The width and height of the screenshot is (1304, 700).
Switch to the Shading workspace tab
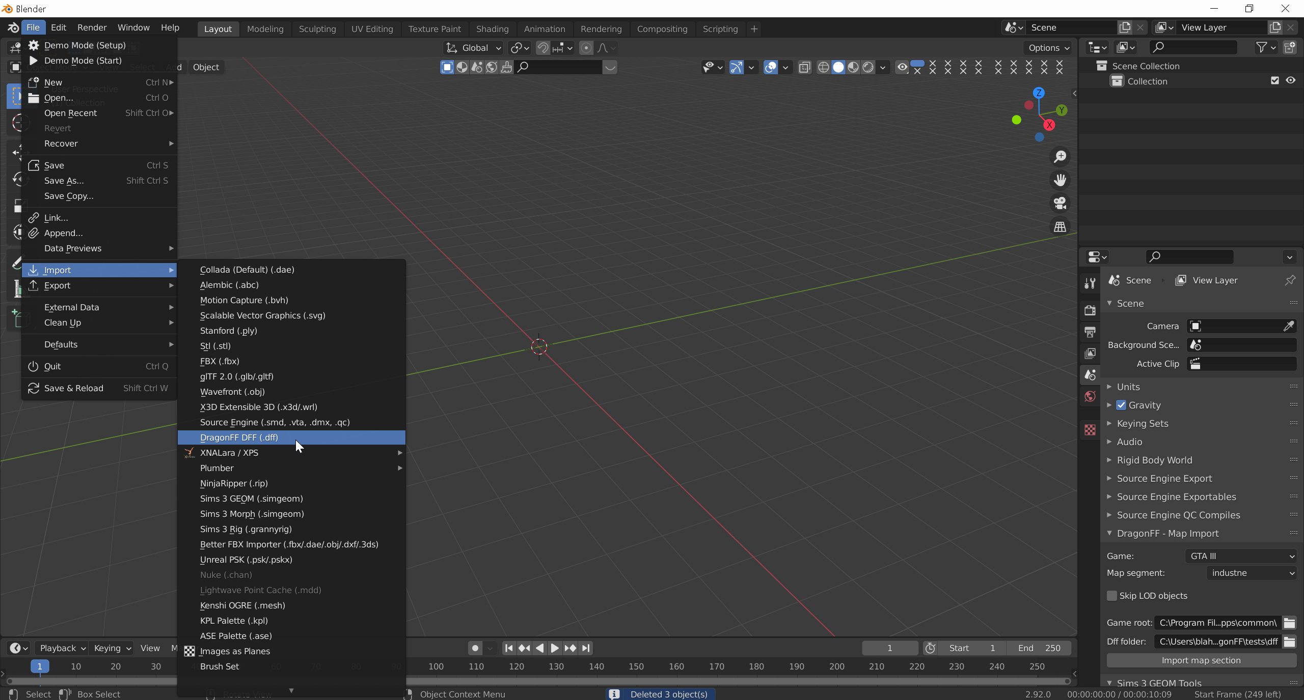(492, 29)
